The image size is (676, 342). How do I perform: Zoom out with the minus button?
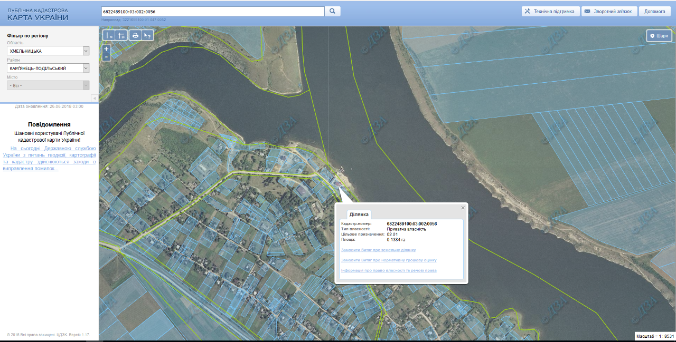click(106, 56)
